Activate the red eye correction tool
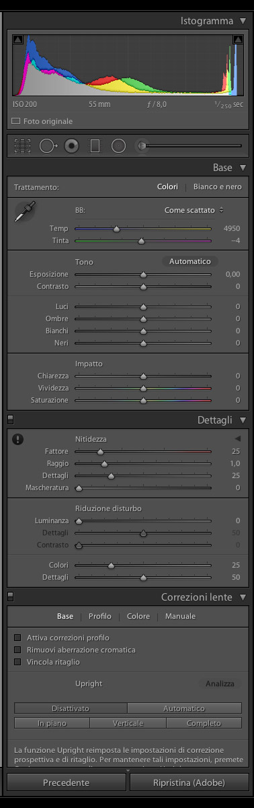Screen dimensions: 254x808 coord(72,145)
